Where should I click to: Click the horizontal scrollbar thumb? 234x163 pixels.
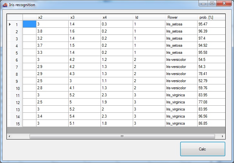point(122,136)
